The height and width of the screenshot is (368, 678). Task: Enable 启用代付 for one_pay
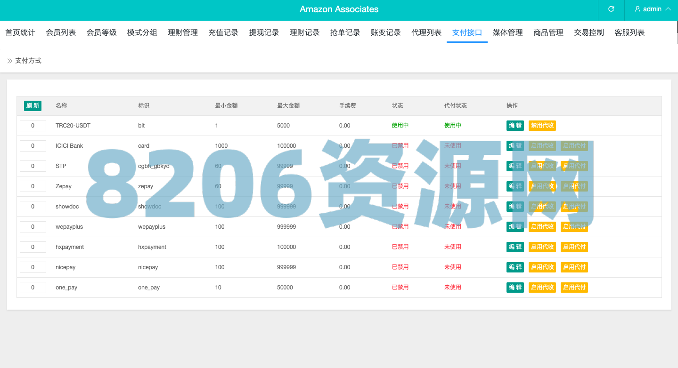coord(574,288)
